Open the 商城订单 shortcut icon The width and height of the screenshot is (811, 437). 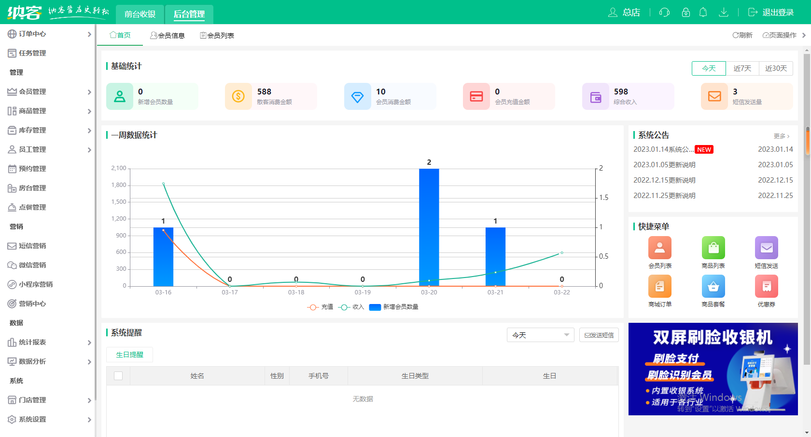(x=659, y=286)
